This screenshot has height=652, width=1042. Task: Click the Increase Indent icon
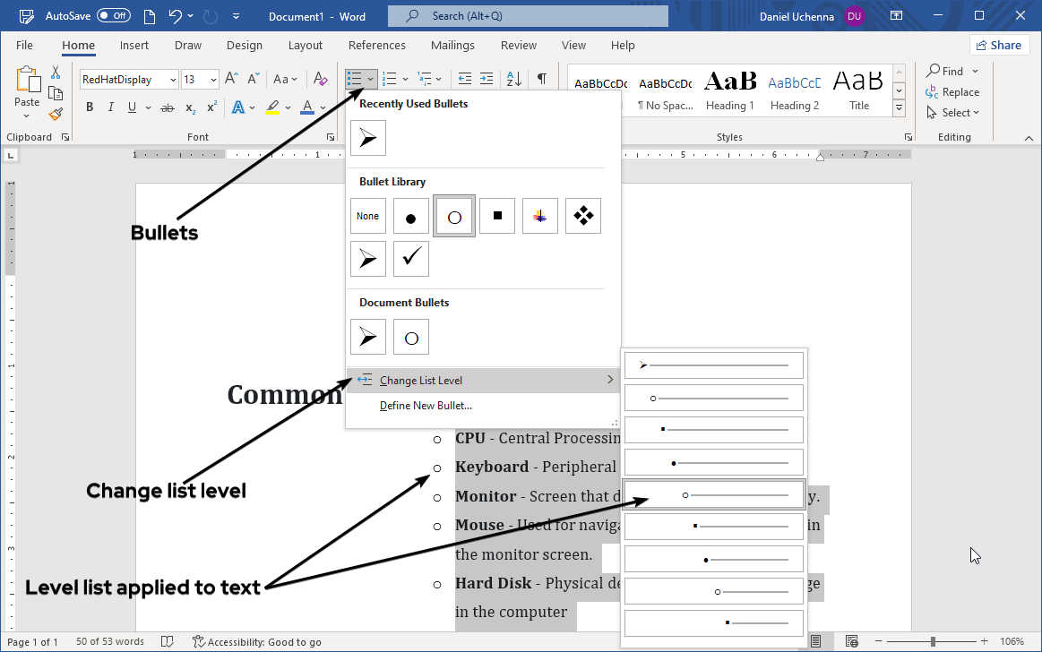coord(487,79)
